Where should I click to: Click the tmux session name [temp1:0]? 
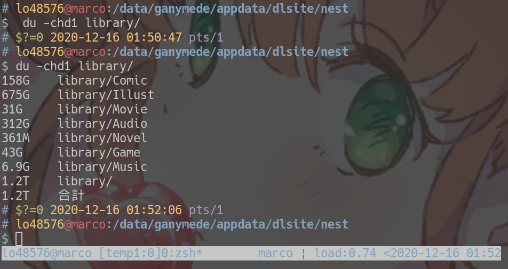coord(130,253)
